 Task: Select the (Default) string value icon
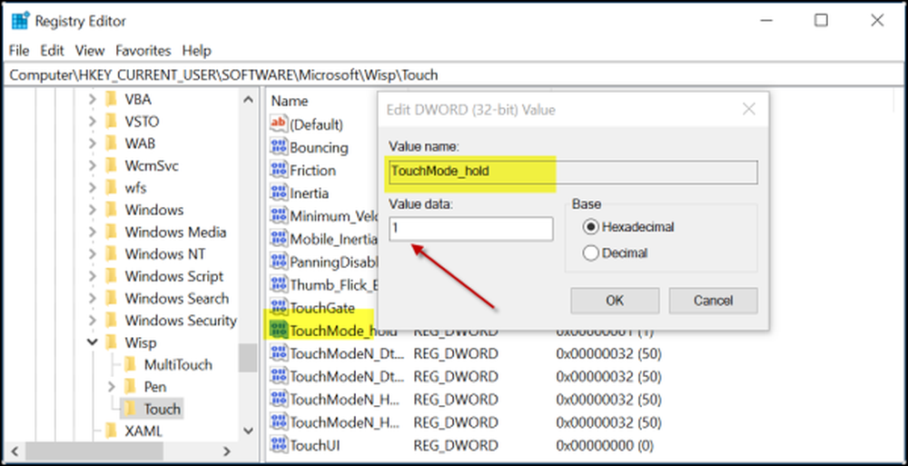click(279, 124)
